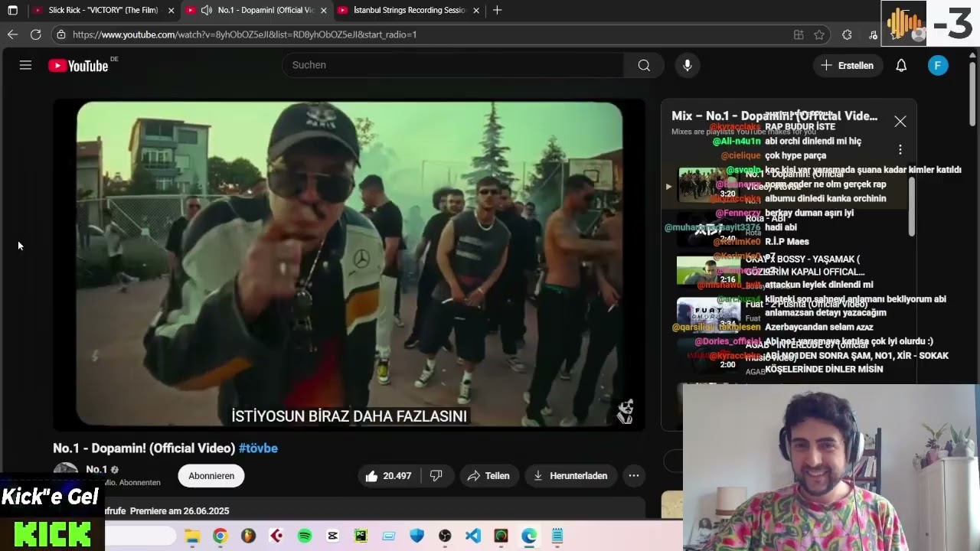Open the browser extensions icon
Viewport: 980px width, 551px height.
(847, 34)
